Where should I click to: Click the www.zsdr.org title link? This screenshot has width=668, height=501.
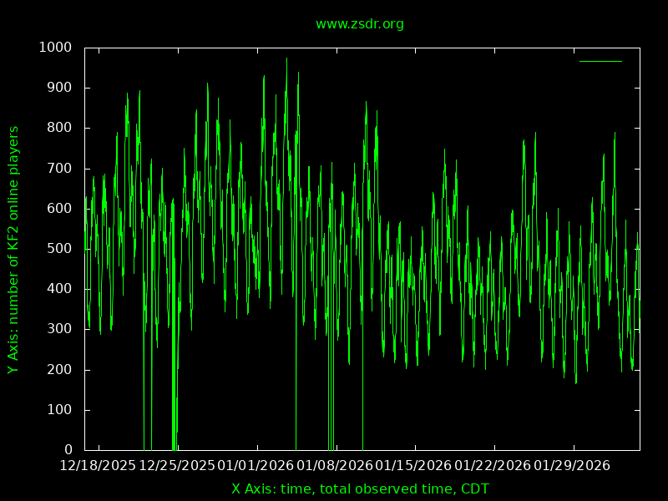pyautogui.click(x=359, y=24)
